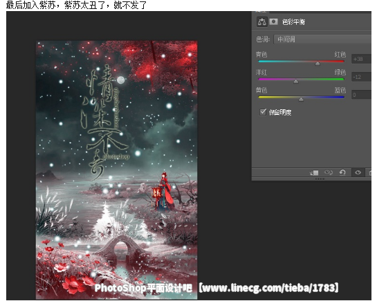Click the view previous state icon
The height and width of the screenshot is (301, 377).
329,172
